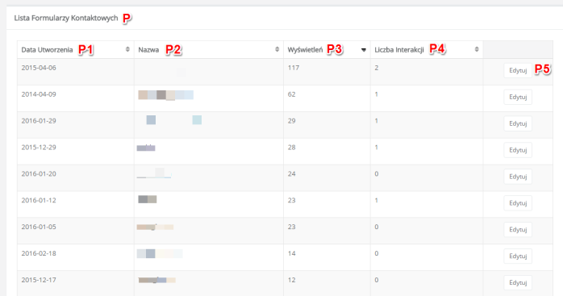
Task: Select the date 2015-12-17
Action: click(39, 280)
